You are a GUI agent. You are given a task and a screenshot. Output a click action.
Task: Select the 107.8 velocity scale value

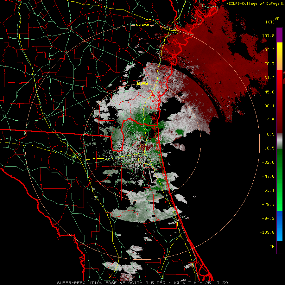coord(268,35)
